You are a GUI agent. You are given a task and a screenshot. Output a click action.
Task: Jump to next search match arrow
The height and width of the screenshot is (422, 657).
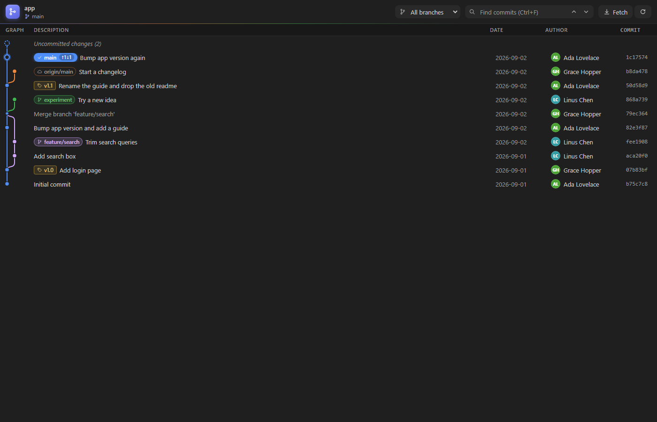586,12
